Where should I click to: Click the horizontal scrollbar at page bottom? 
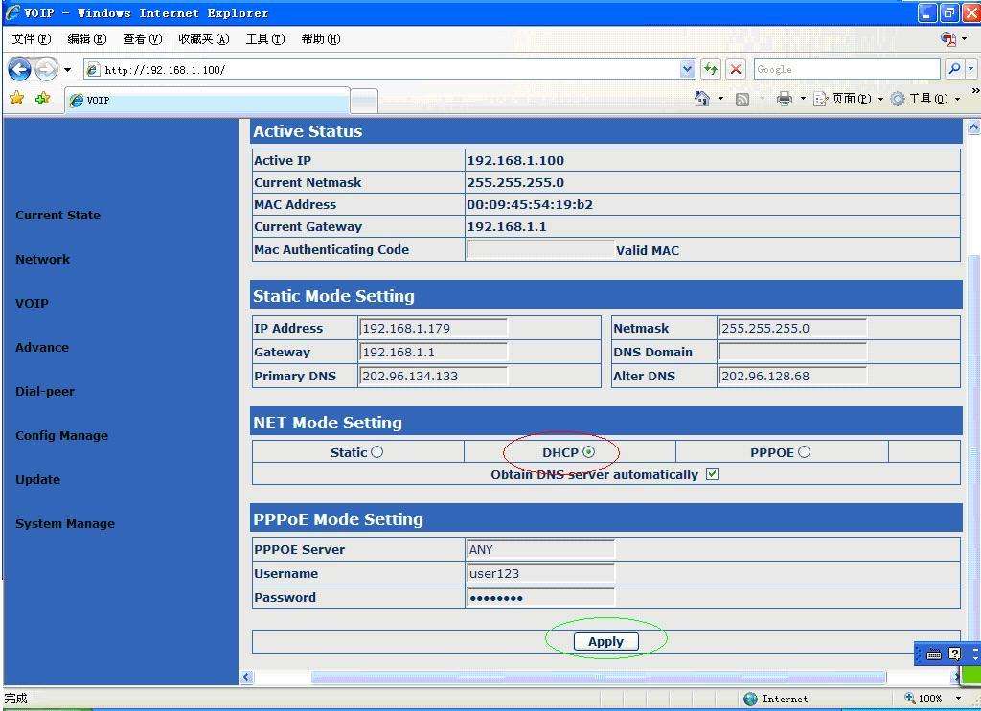tap(599, 677)
